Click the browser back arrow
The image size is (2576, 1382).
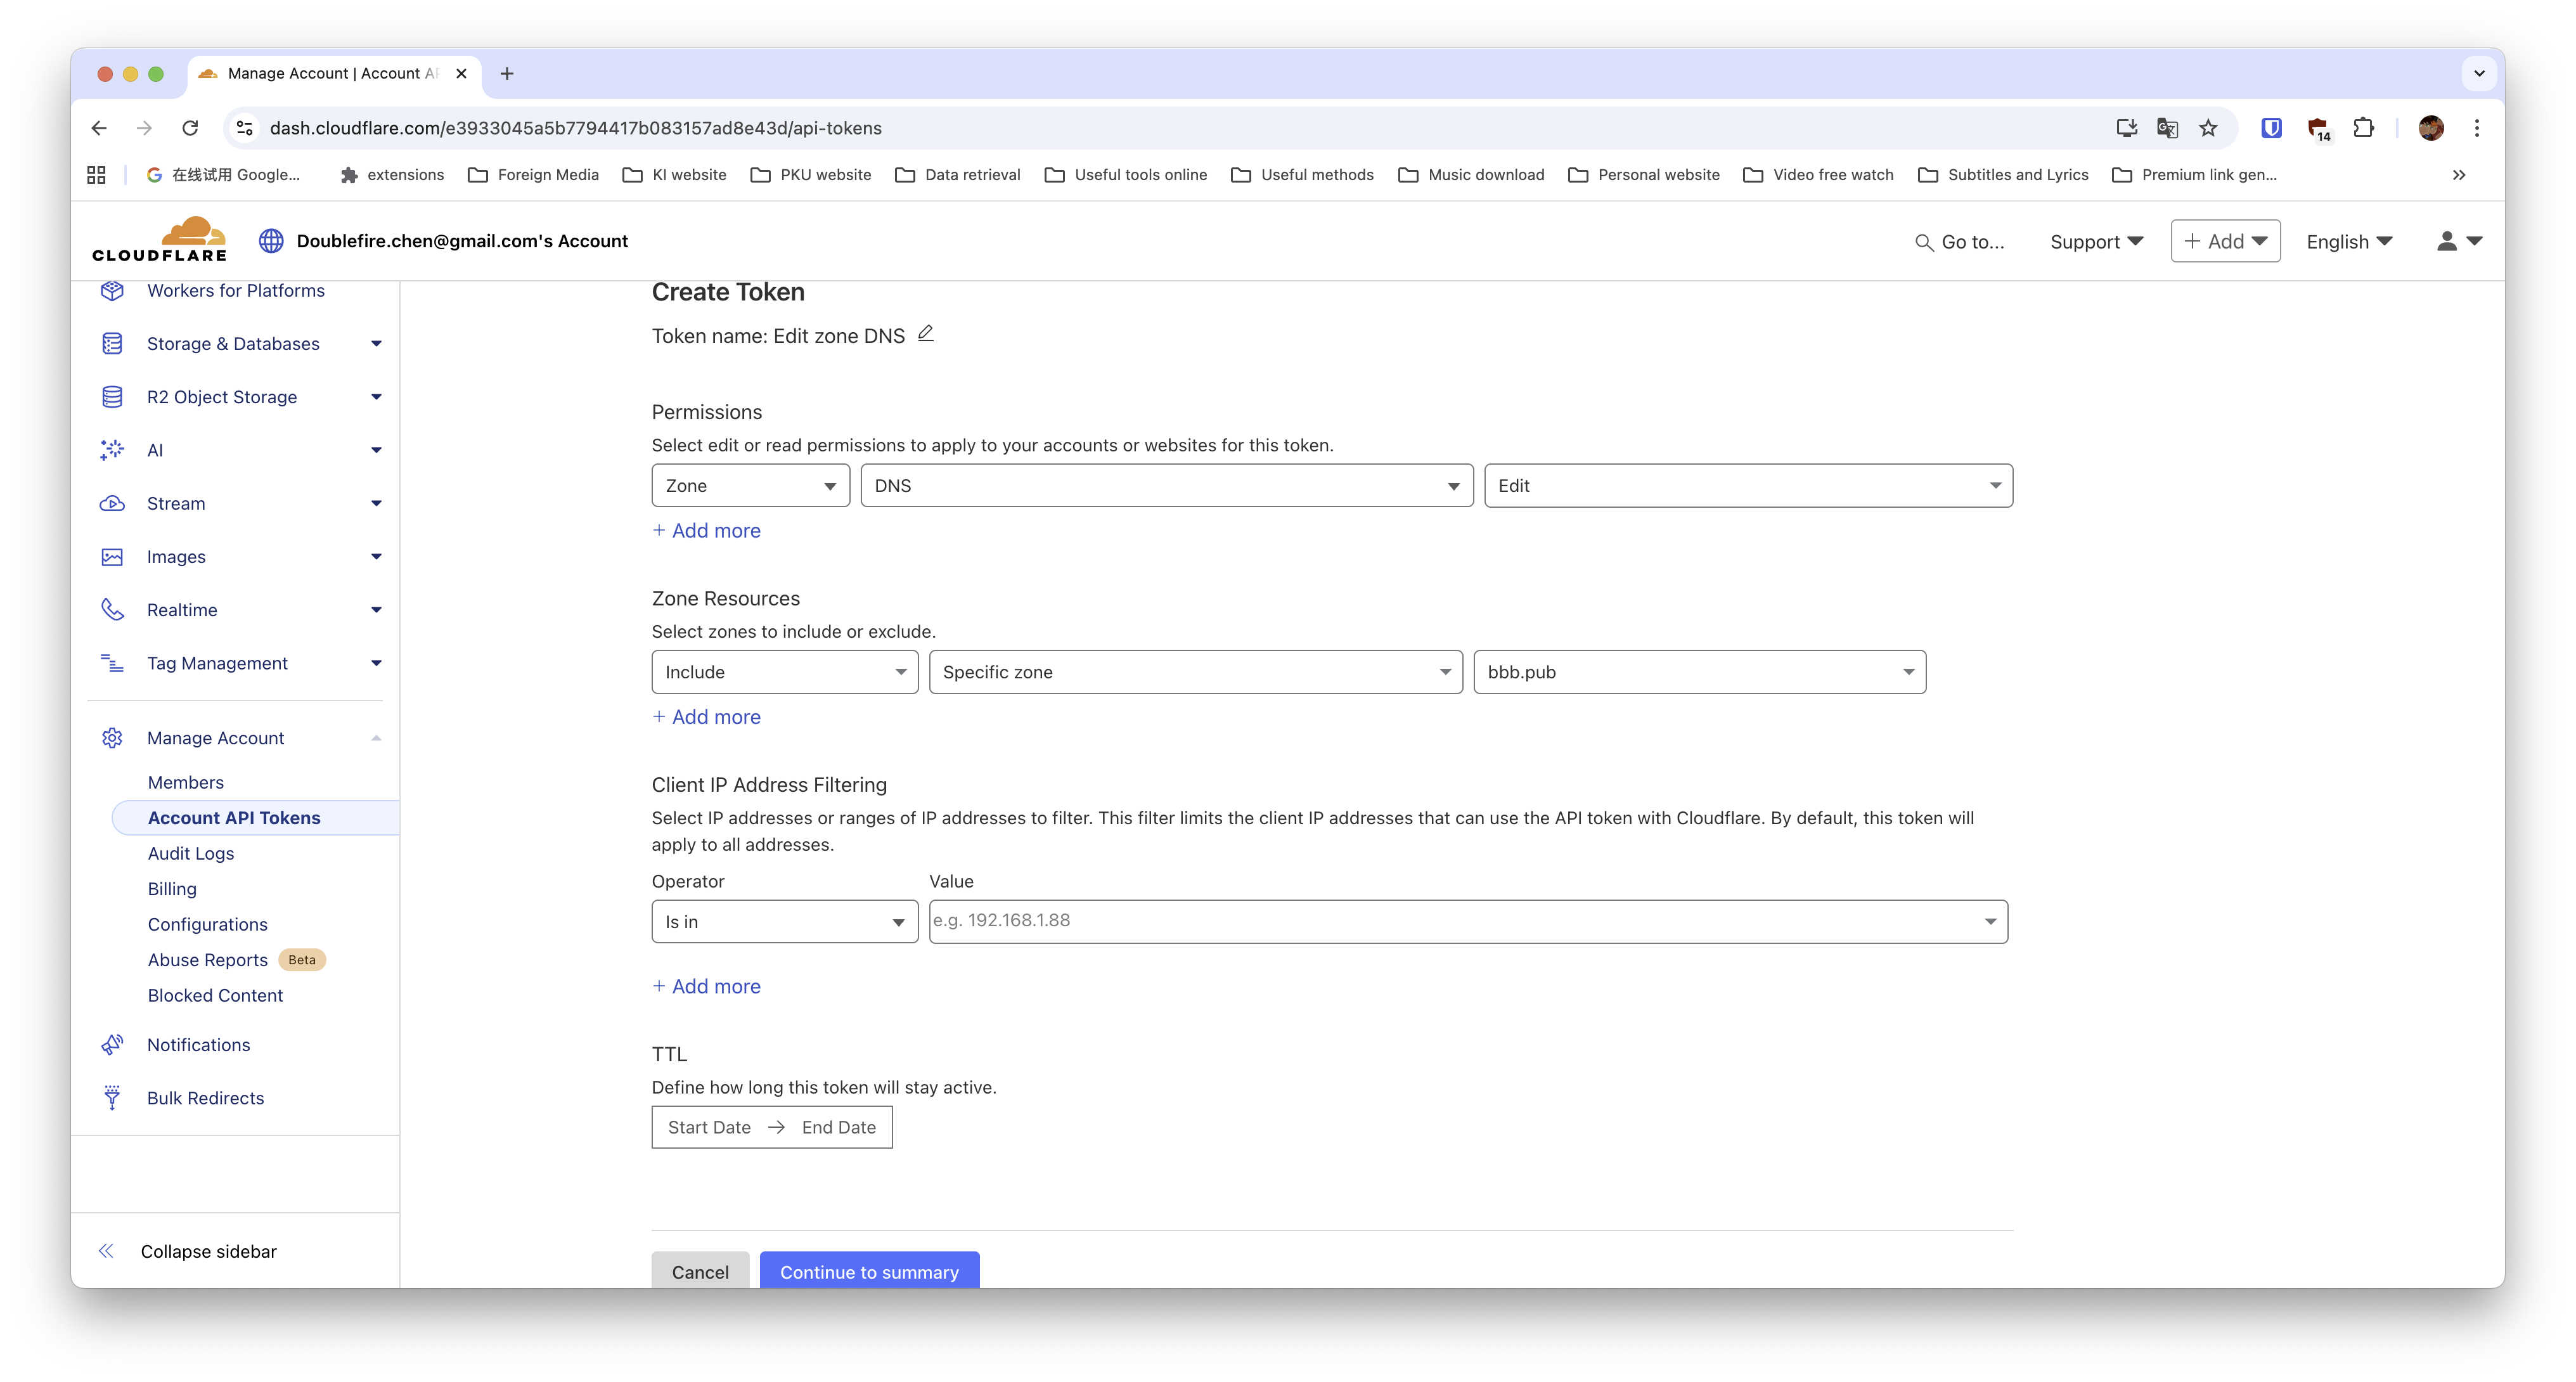[x=99, y=128]
